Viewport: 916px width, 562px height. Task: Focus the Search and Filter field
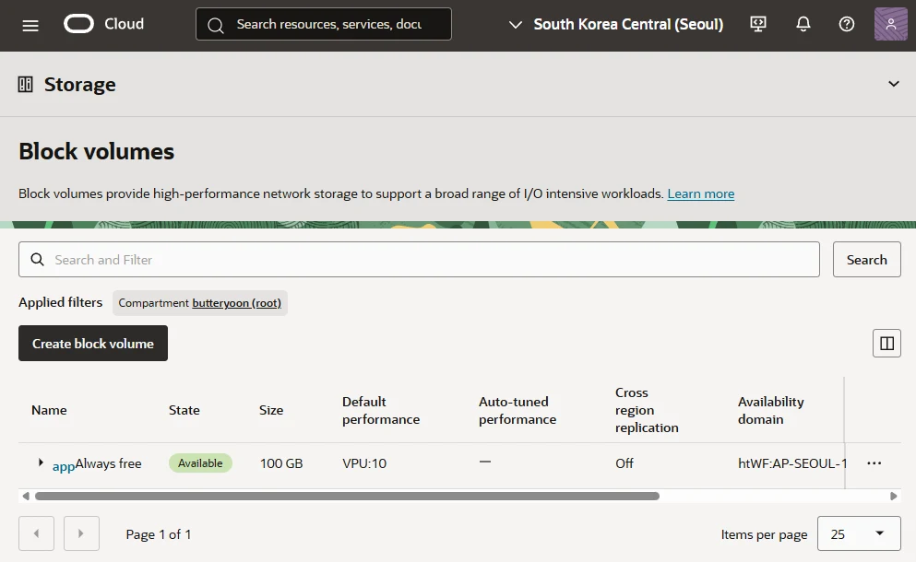tap(419, 259)
